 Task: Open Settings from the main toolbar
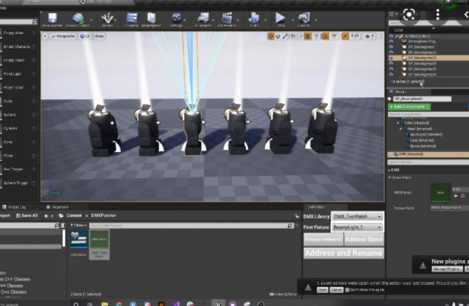pos(176,20)
